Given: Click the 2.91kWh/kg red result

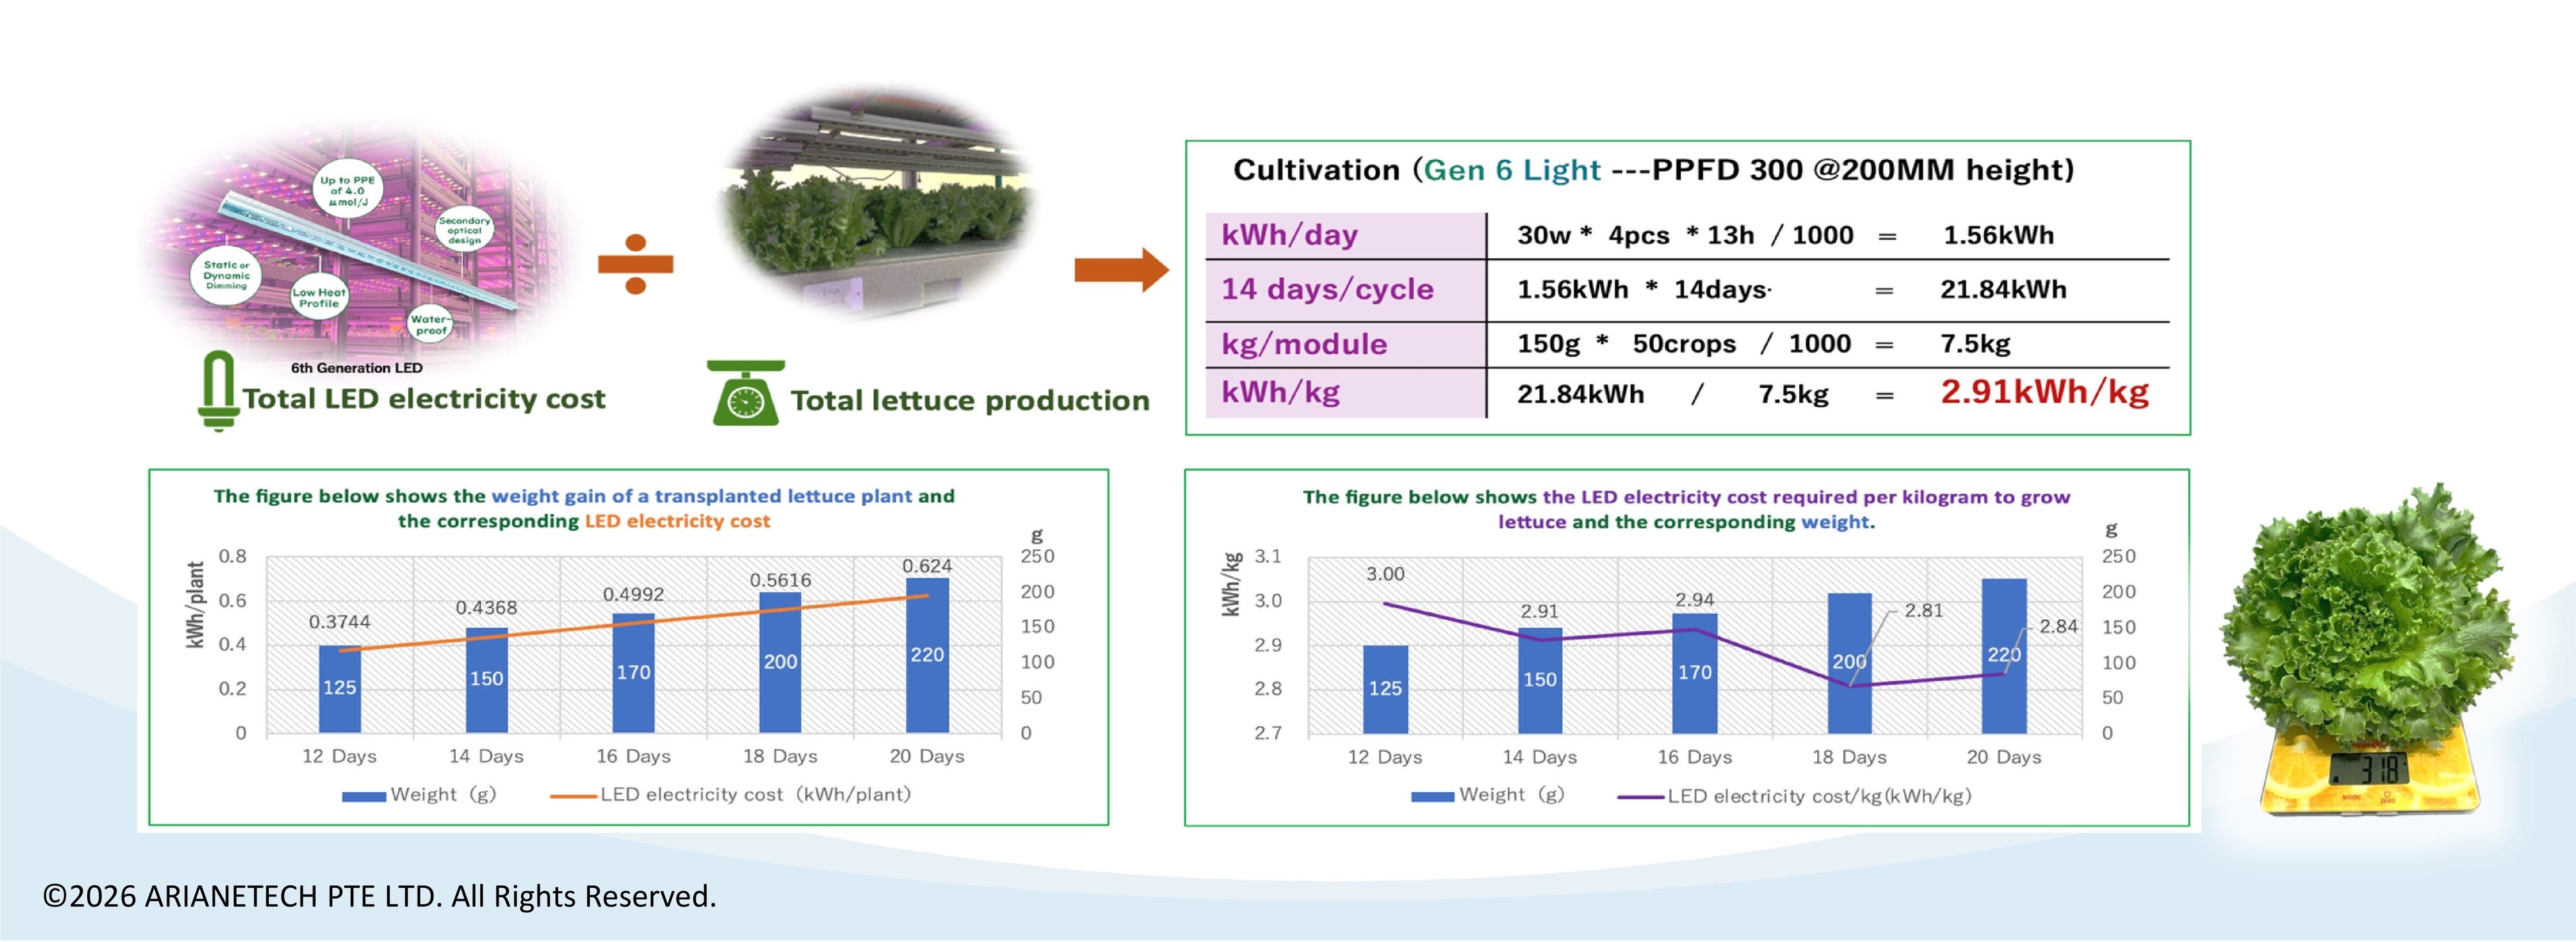Looking at the screenshot, I should tap(2044, 391).
